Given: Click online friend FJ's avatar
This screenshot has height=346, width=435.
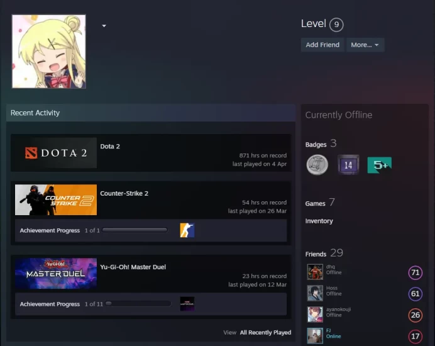Looking at the screenshot, I should click(315, 335).
